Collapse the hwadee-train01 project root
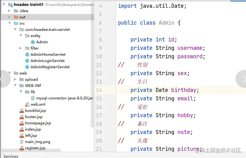The image size is (246, 158). pyautogui.click(x=4, y=4)
